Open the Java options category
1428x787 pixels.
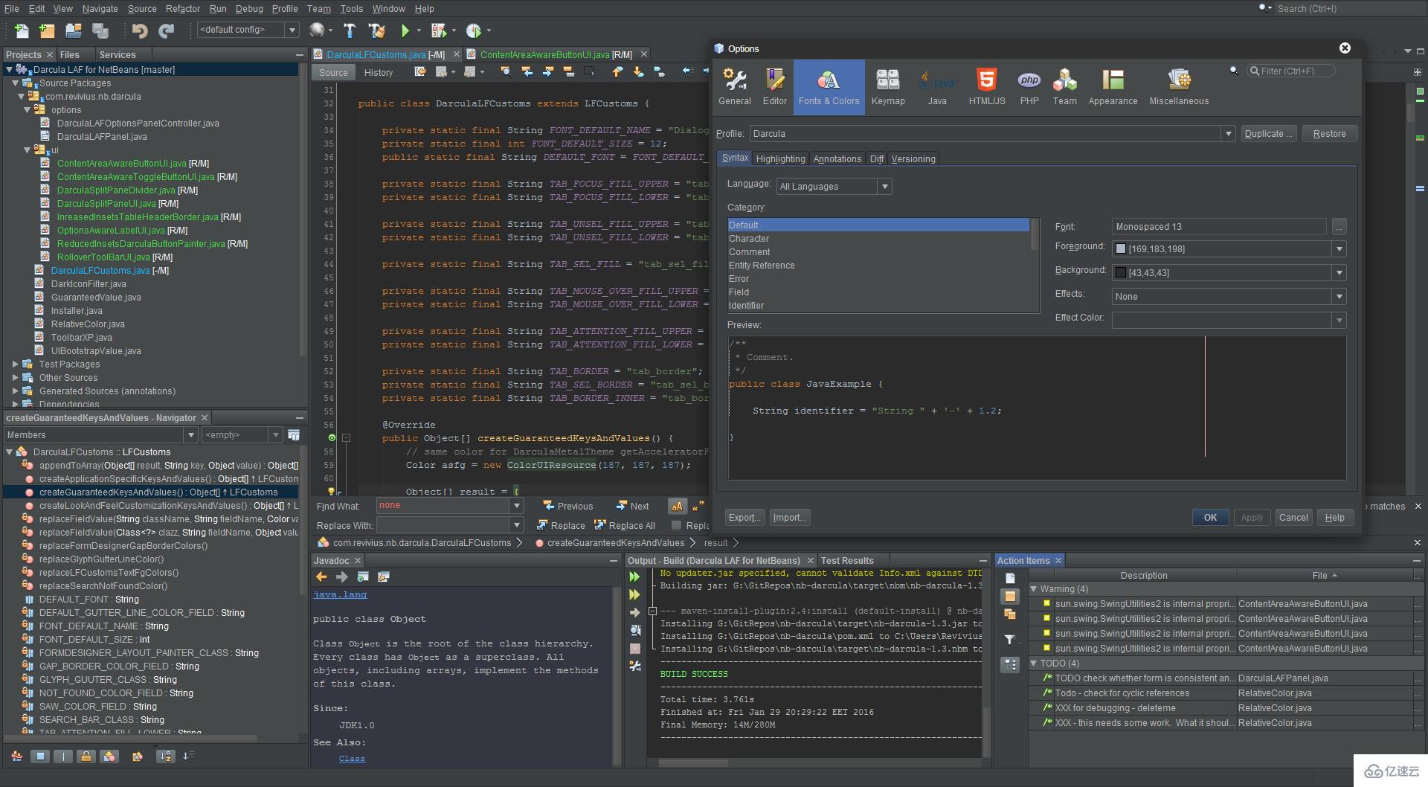937,87
